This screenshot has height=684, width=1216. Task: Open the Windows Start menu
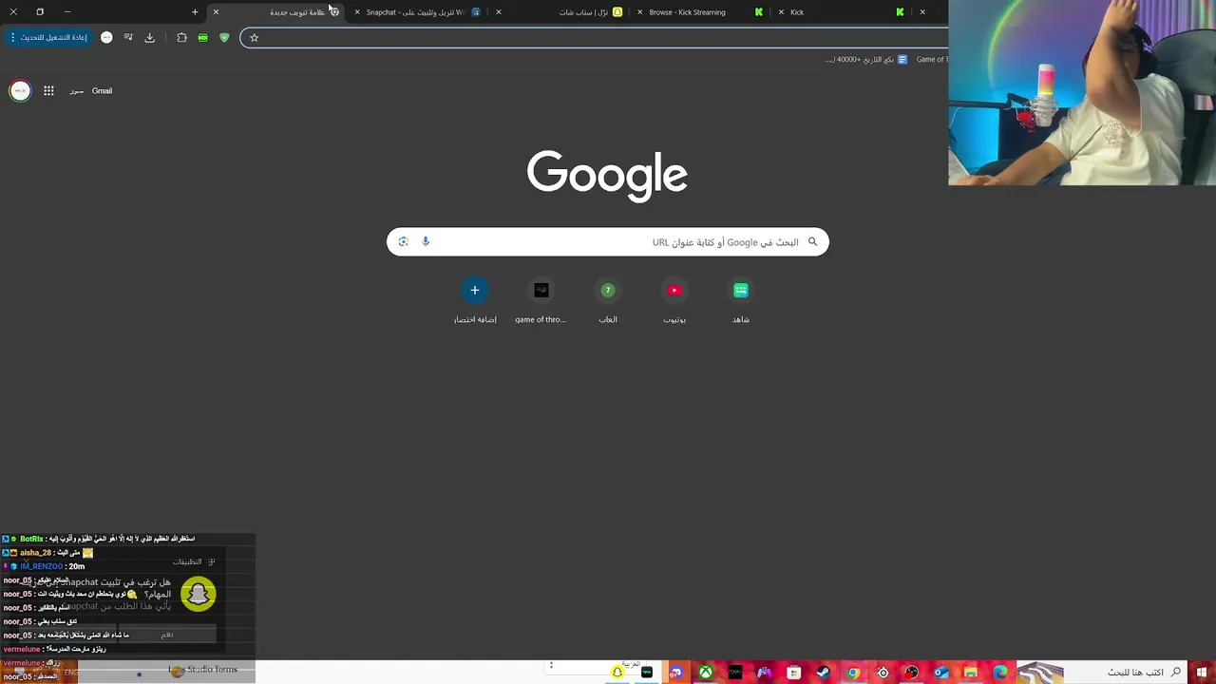[x=1202, y=673]
